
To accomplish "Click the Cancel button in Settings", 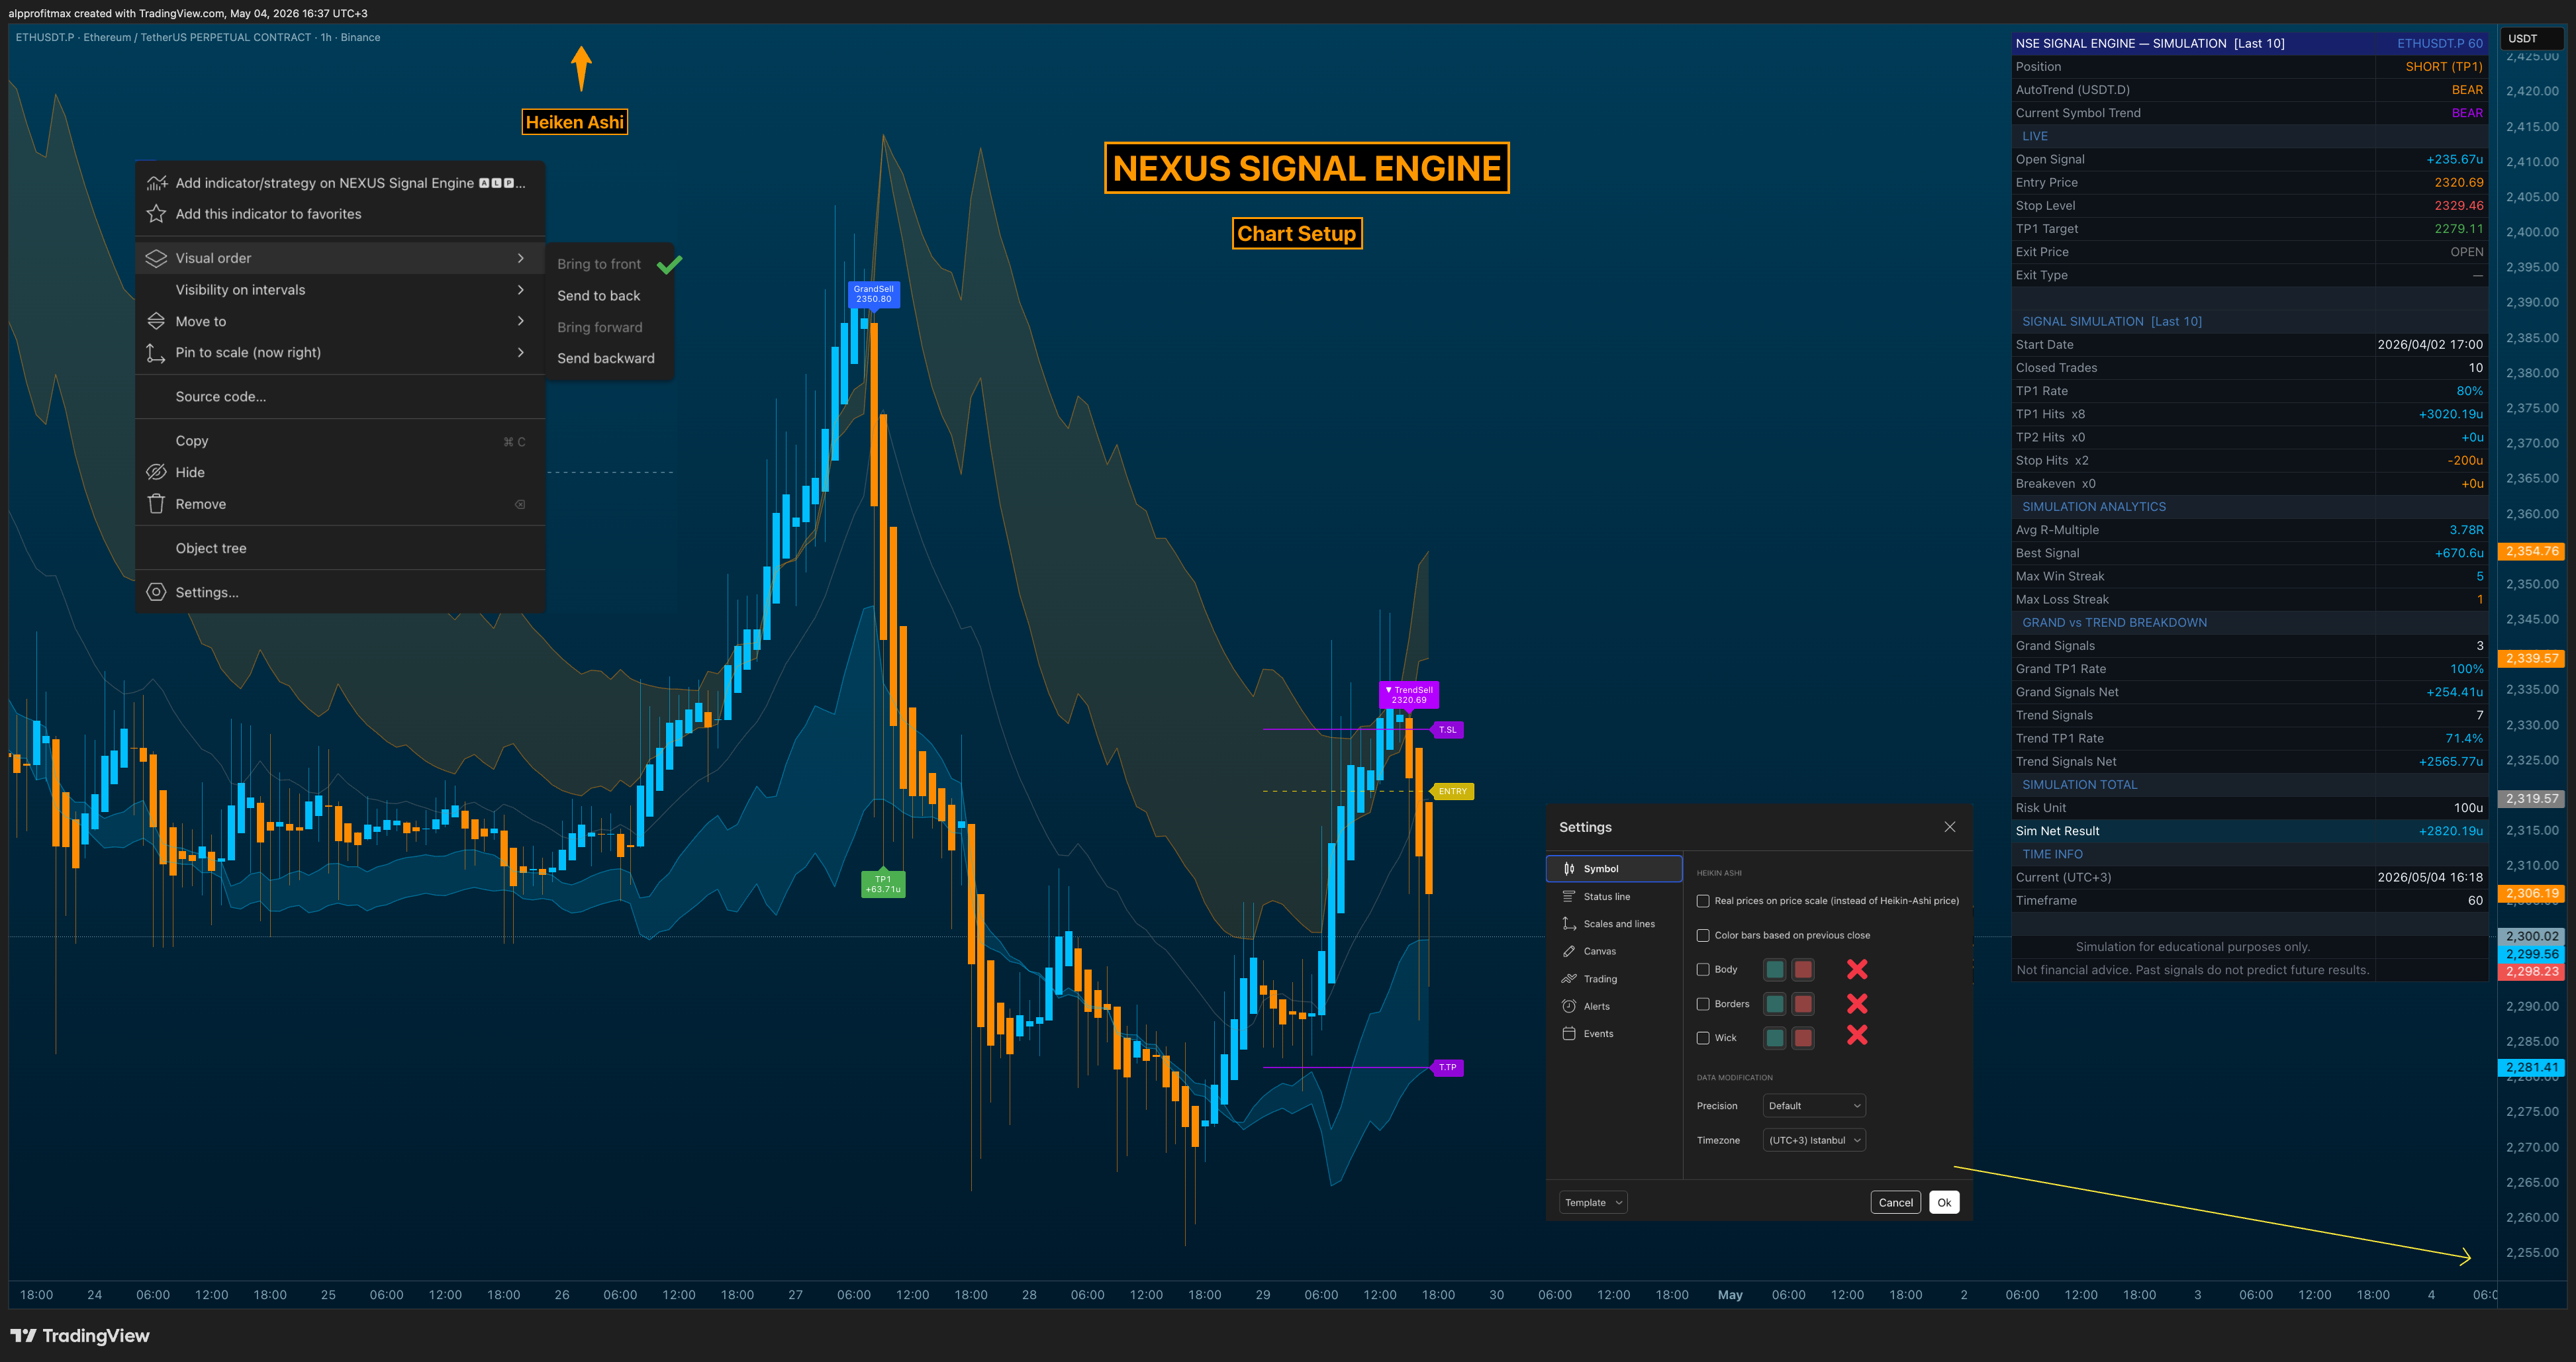I will pyautogui.click(x=1895, y=1202).
